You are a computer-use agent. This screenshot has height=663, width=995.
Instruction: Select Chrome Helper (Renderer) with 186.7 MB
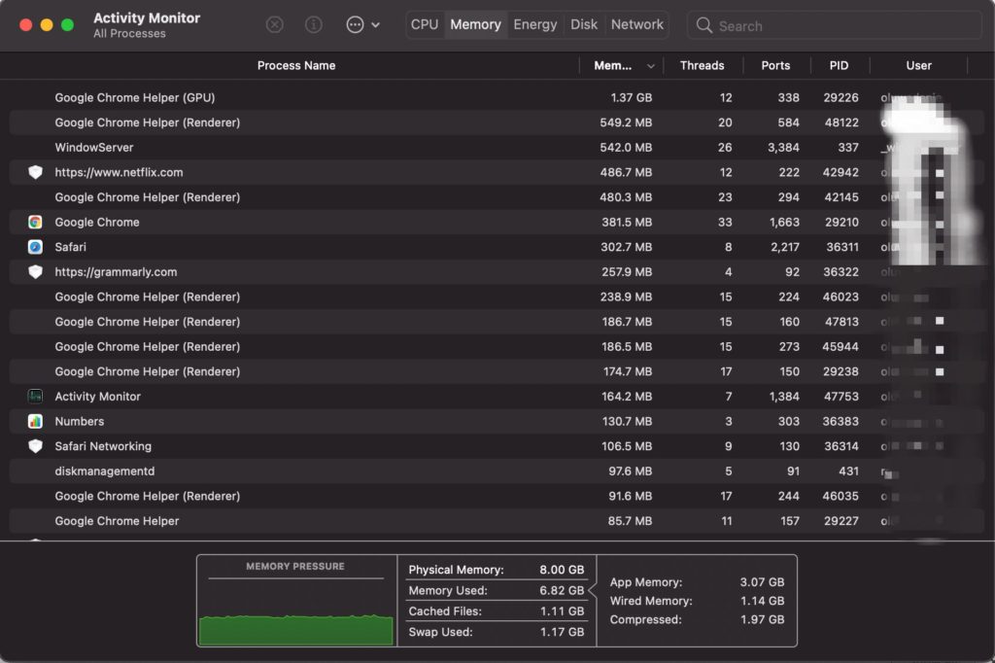click(497, 322)
